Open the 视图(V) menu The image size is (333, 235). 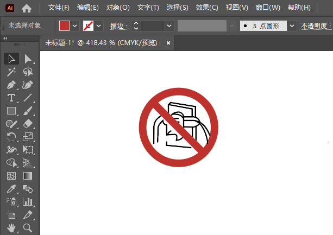(x=237, y=8)
